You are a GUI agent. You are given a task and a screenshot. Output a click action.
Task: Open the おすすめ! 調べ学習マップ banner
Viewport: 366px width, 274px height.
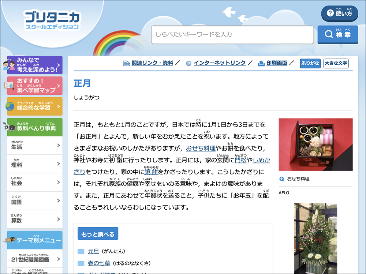pos(35,86)
